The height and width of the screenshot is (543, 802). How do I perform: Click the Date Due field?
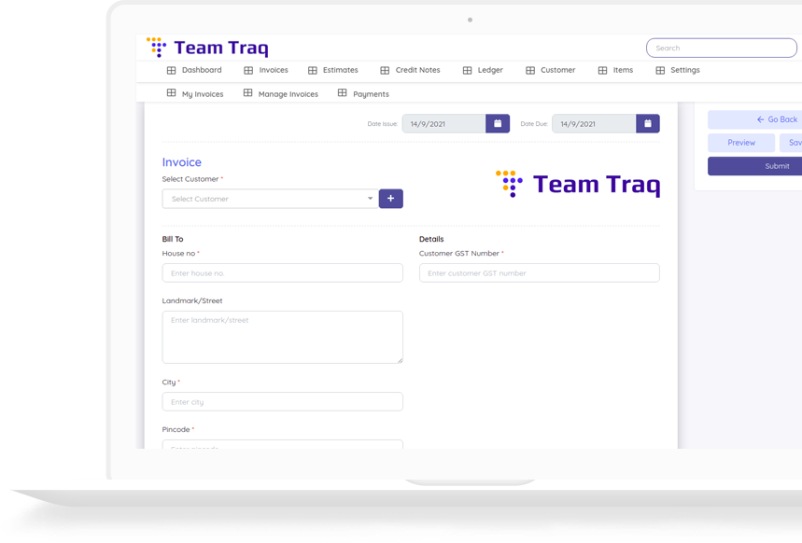(594, 123)
